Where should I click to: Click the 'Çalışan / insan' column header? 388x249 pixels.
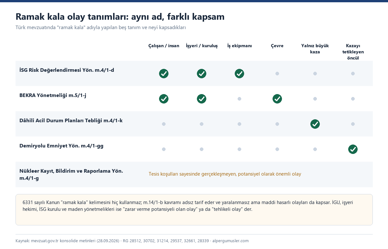pyautogui.click(x=164, y=46)
